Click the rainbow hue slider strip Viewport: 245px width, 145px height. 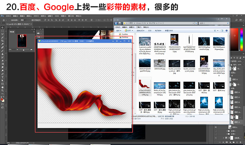242,39
